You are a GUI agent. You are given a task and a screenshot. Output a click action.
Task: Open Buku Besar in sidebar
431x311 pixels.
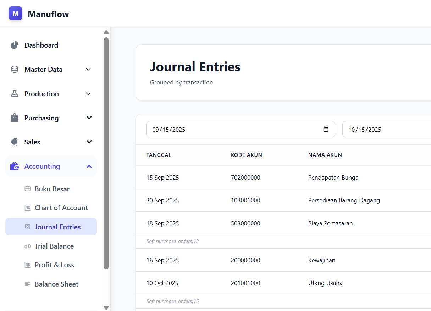[x=52, y=189]
